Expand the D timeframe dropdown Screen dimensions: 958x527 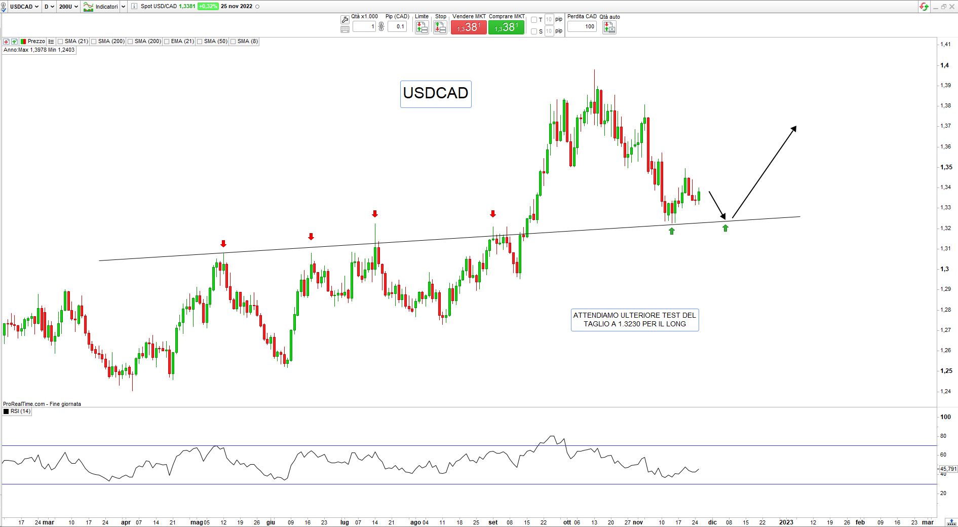[x=49, y=7]
